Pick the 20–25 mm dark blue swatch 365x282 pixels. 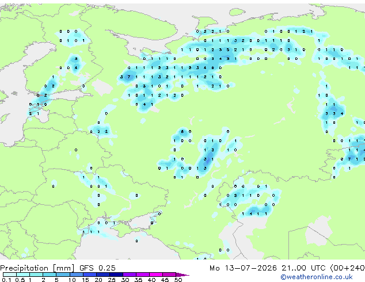click(x=102, y=275)
